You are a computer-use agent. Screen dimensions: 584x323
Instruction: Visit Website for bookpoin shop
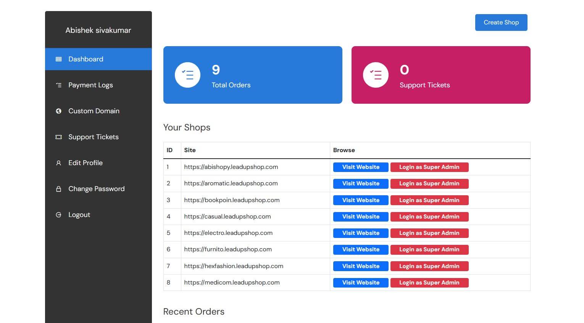coord(361,200)
